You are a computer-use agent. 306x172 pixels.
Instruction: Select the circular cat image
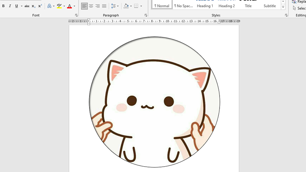click(154, 102)
